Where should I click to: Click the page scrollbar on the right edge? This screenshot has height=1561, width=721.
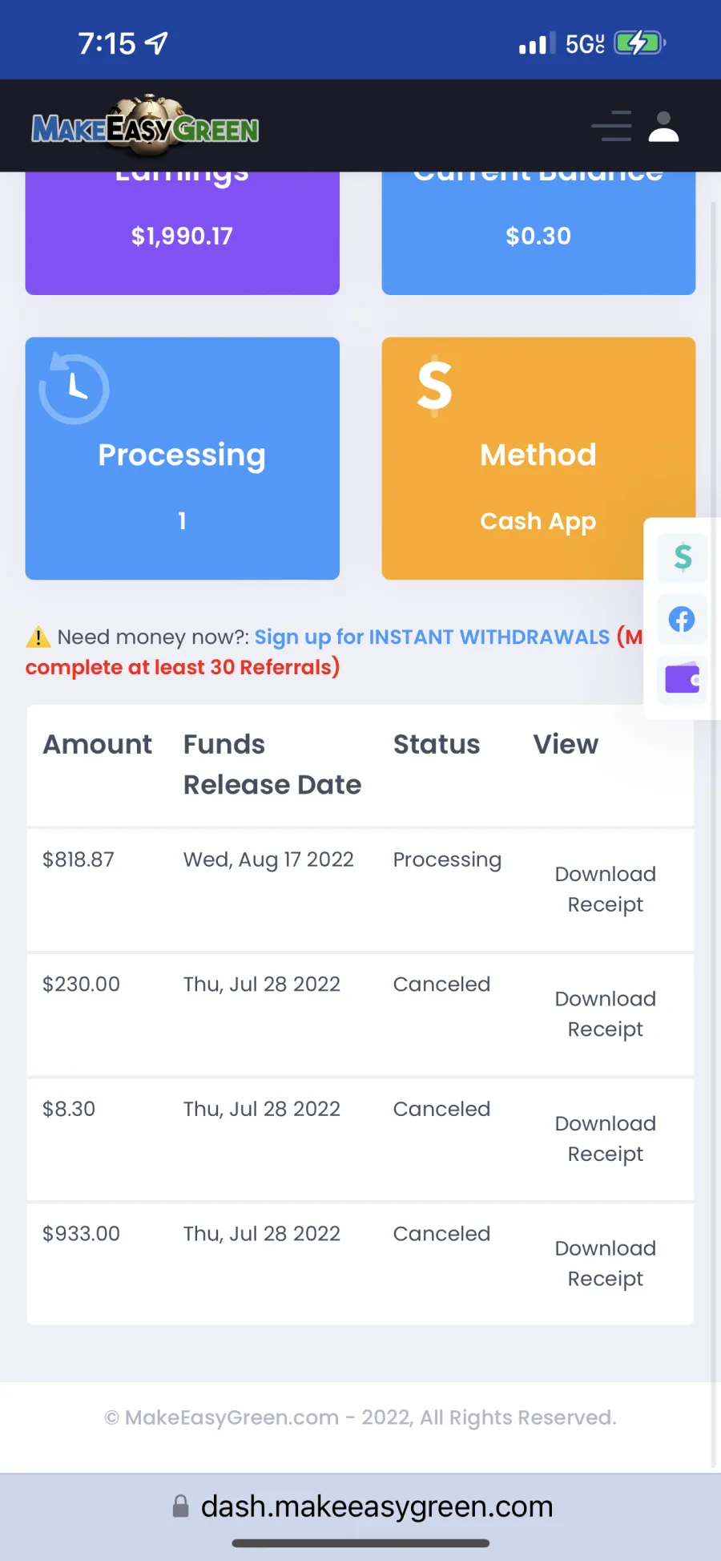[714, 834]
